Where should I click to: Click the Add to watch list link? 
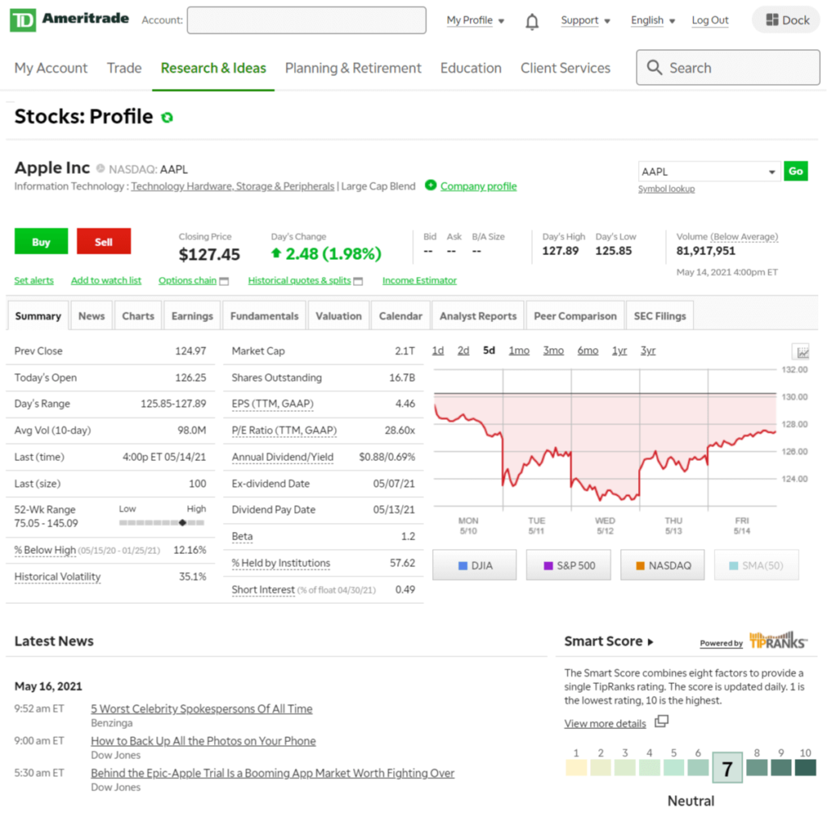106,280
